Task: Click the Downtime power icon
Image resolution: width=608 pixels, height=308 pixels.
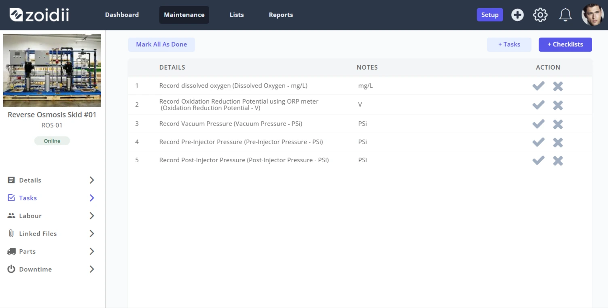Action: [x=11, y=269]
